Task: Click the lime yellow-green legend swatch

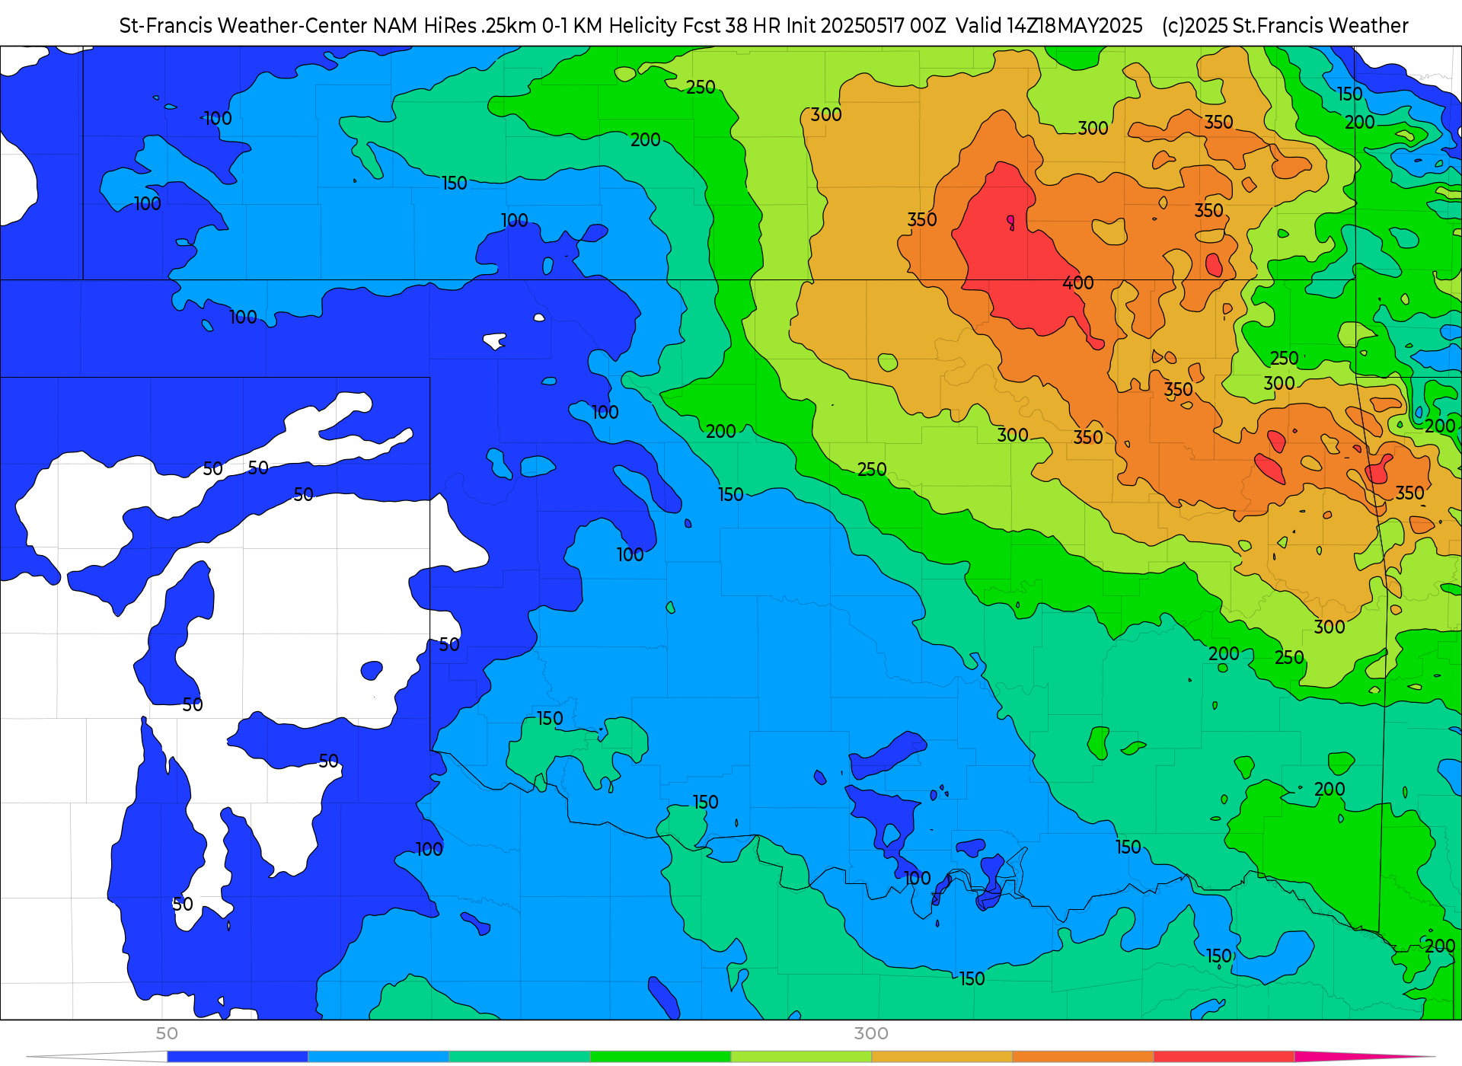Action: (x=801, y=1057)
